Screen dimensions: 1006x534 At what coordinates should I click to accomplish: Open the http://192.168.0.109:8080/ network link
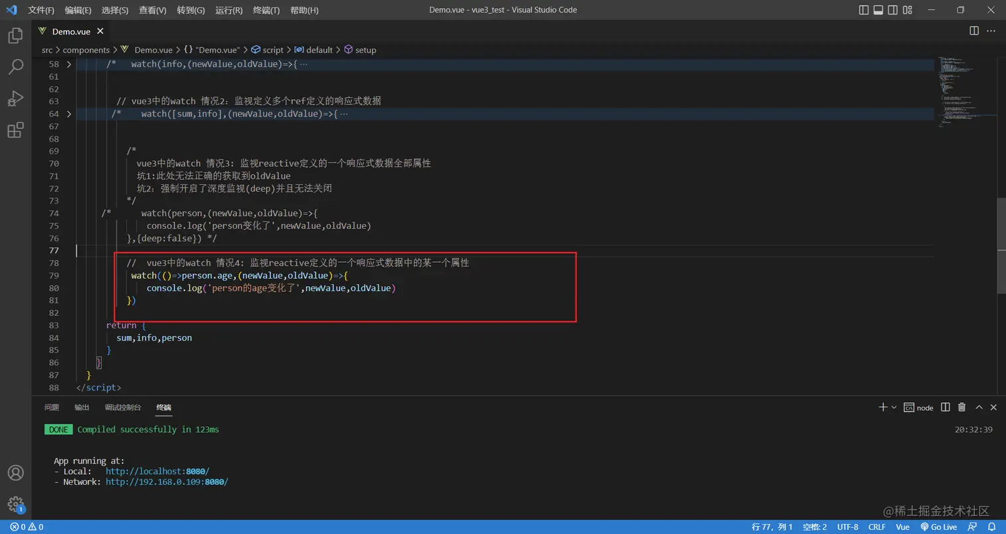[x=167, y=482]
